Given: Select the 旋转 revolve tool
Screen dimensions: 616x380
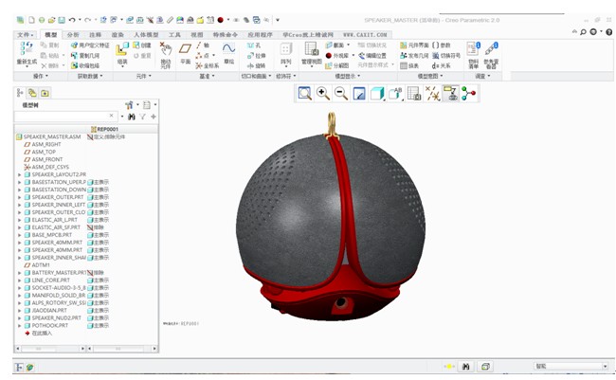Looking at the screenshot, I should point(256,65).
